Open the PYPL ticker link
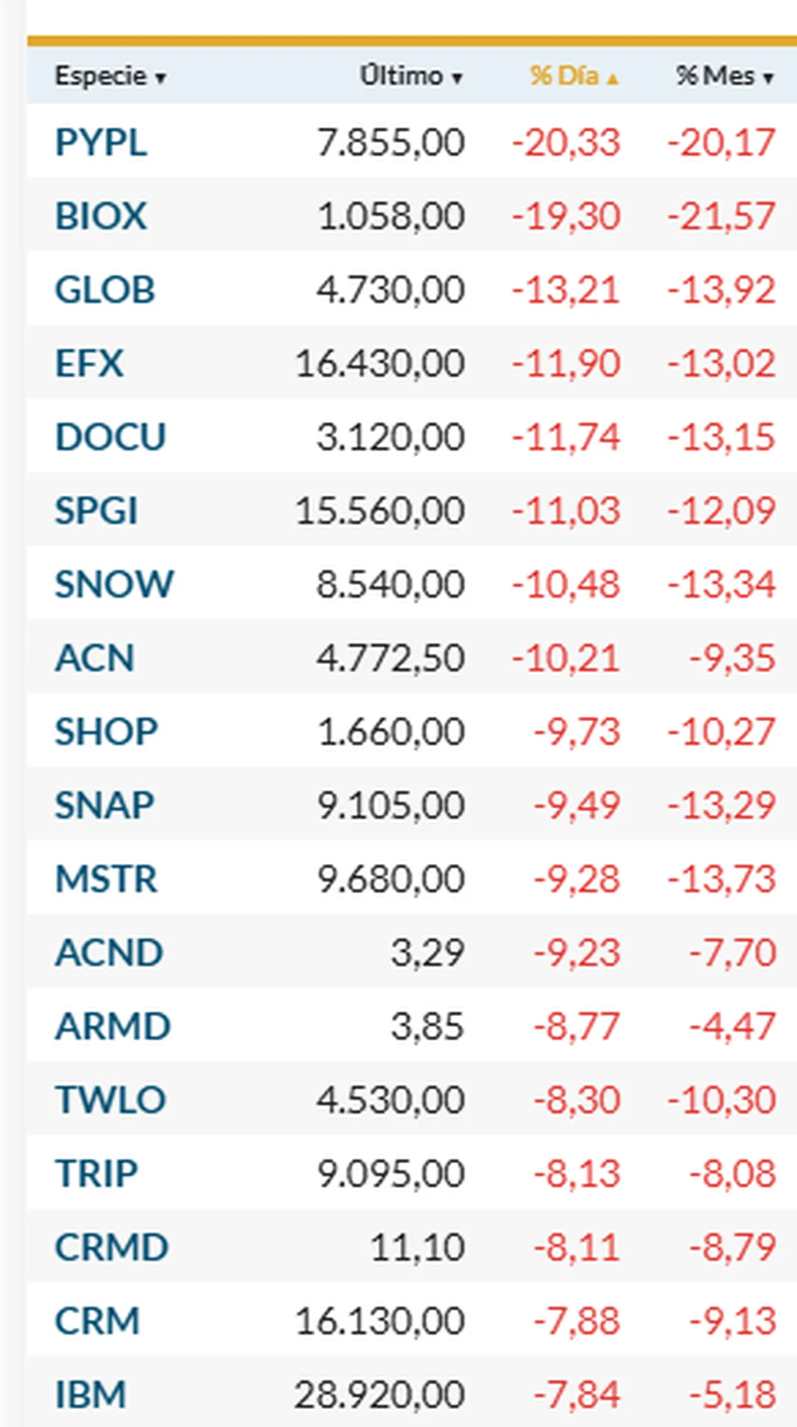This screenshot has height=1427, width=797. (x=101, y=143)
